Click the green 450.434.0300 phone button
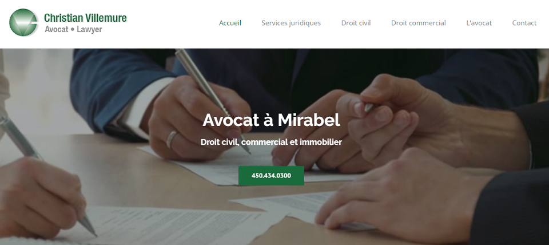Screen dimensions: 549x245 pos(271,176)
